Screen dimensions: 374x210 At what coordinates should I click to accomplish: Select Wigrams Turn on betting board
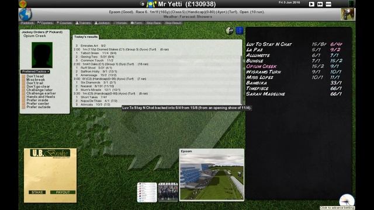[x=264, y=72]
